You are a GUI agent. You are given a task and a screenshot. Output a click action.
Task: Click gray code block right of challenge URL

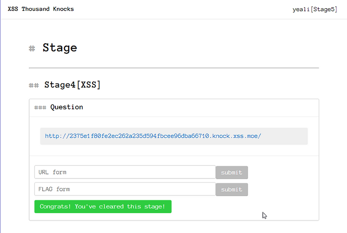tap(284, 136)
